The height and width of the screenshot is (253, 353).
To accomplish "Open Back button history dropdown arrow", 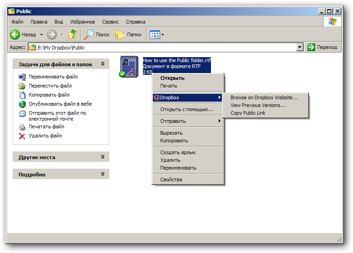I will click(x=41, y=34).
